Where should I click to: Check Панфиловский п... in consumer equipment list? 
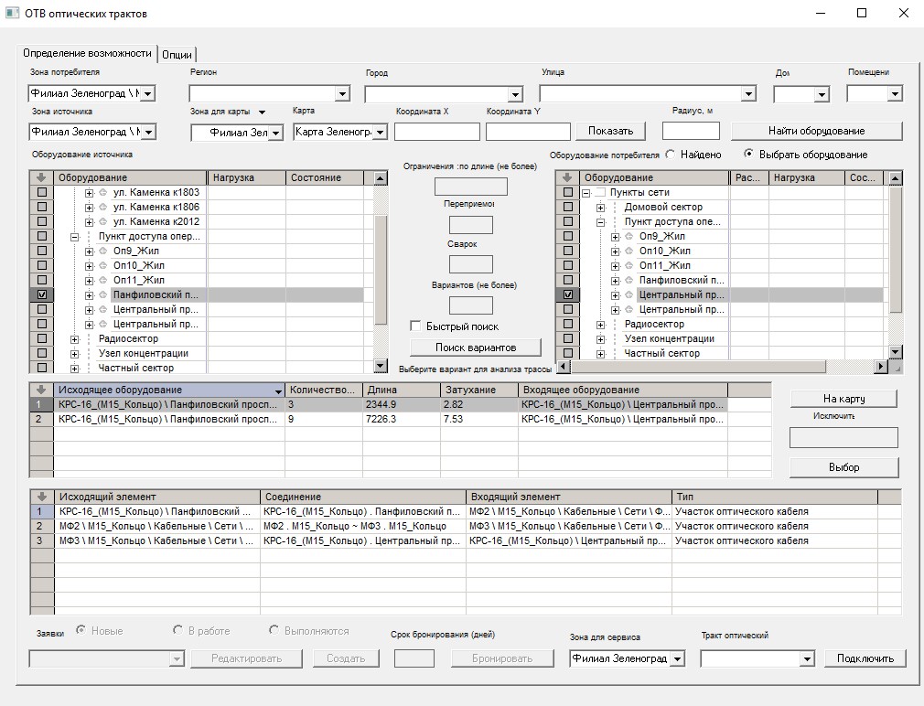[568, 280]
